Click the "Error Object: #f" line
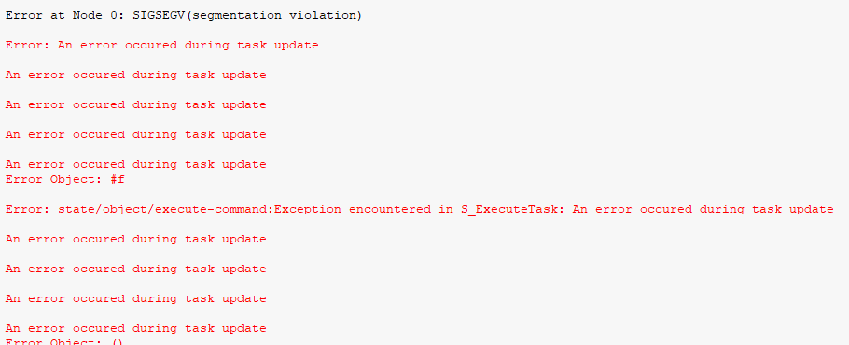This screenshot has width=849, height=345. 65,179
